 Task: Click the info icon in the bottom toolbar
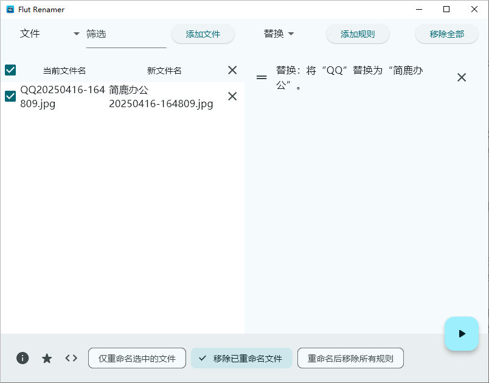23,358
